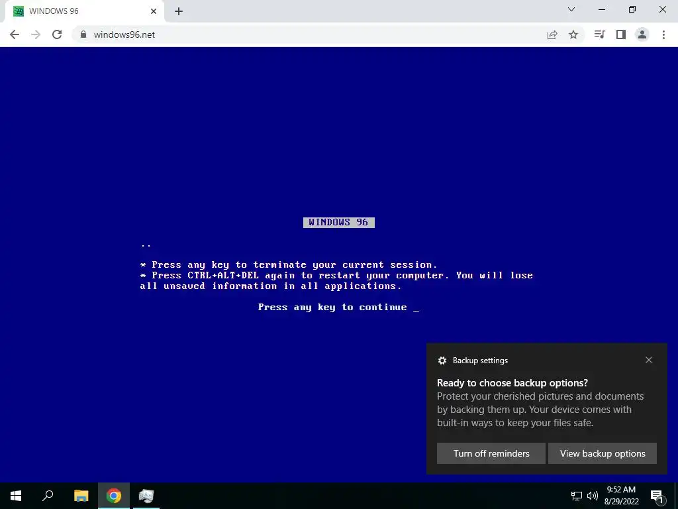Click Turn off reminders button
Image resolution: width=678 pixels, height=509 pixels.
pos(491,453)
